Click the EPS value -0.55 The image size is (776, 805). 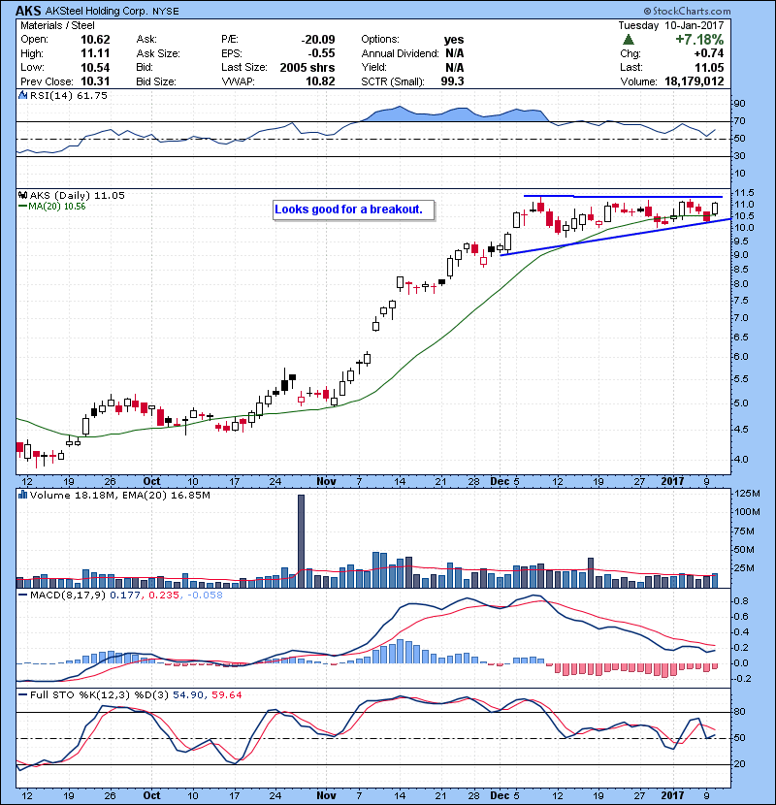tap(321, 53)
